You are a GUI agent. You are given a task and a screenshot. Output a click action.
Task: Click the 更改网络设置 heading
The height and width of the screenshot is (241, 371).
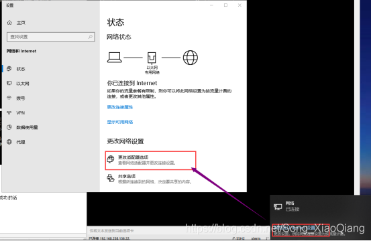(125, 141)
